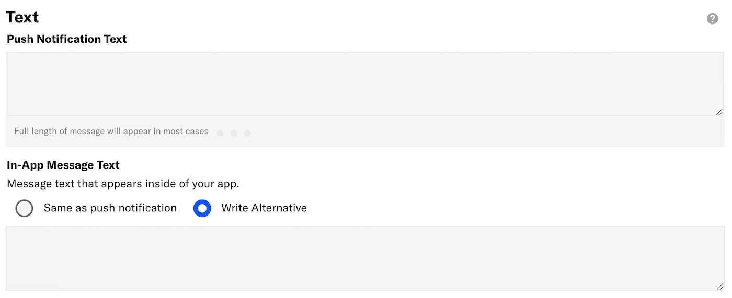Click the "Write Alternative" label text
The image size is (732, 298).
[x=264, y=208]
